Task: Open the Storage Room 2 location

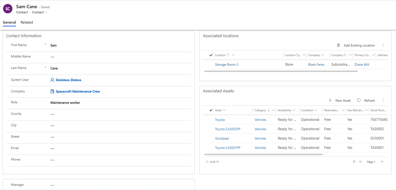Action: click(226, 65)
